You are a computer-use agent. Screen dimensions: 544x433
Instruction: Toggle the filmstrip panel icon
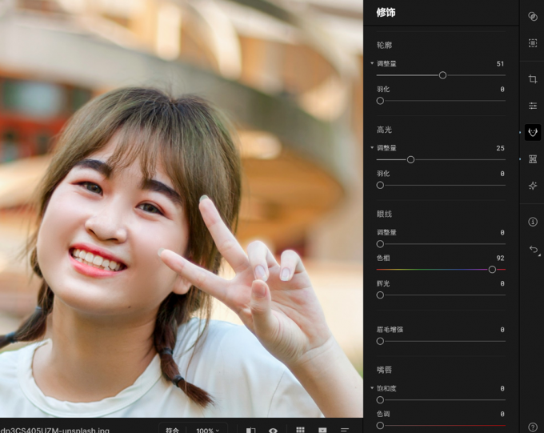click(322, 431)
